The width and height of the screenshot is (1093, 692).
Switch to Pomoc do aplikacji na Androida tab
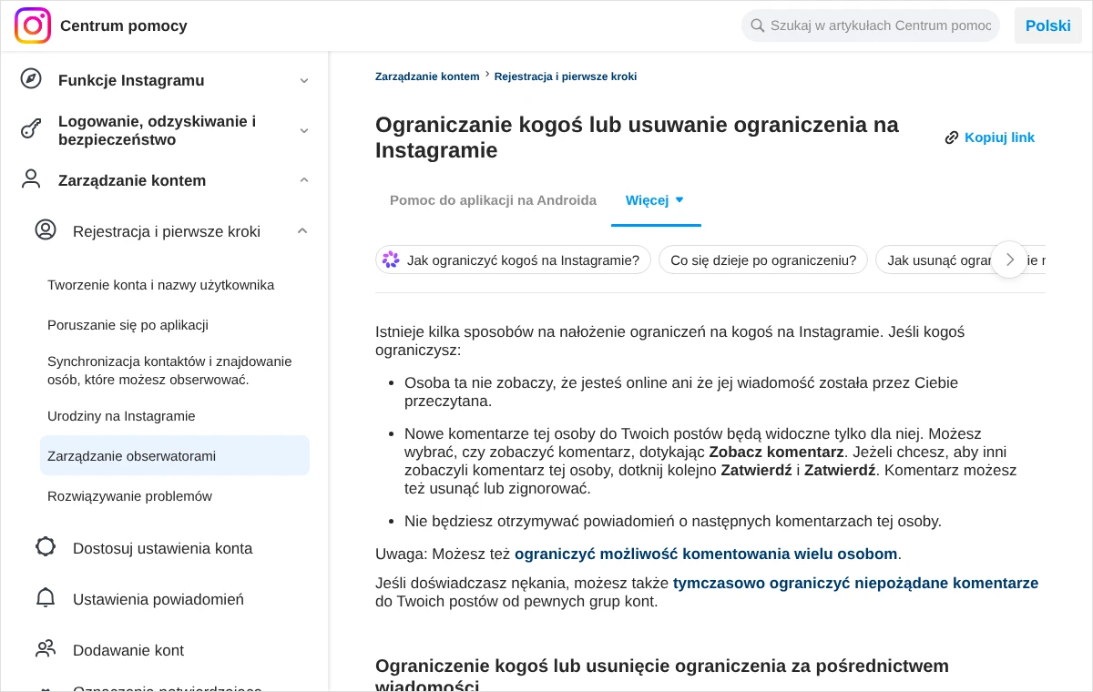point(493,200)
